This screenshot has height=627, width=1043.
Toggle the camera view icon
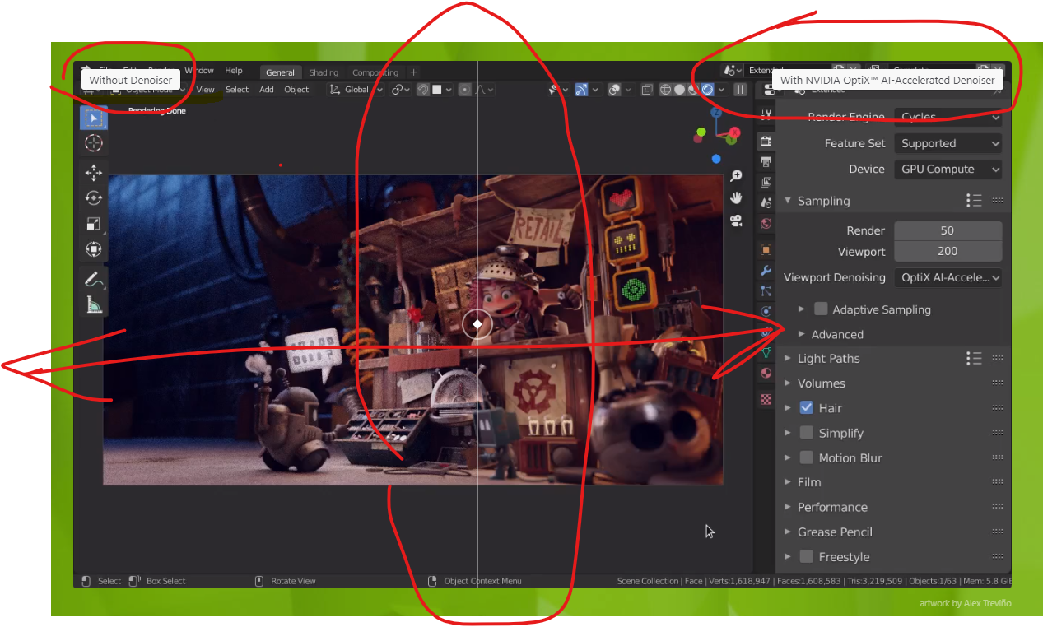click(x=736, y=220)
